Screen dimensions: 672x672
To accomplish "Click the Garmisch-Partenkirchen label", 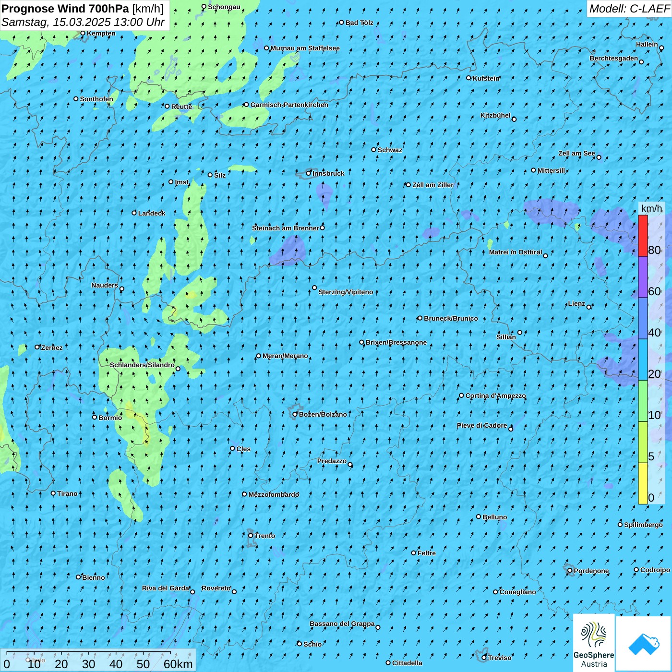I will coord(289,105).
